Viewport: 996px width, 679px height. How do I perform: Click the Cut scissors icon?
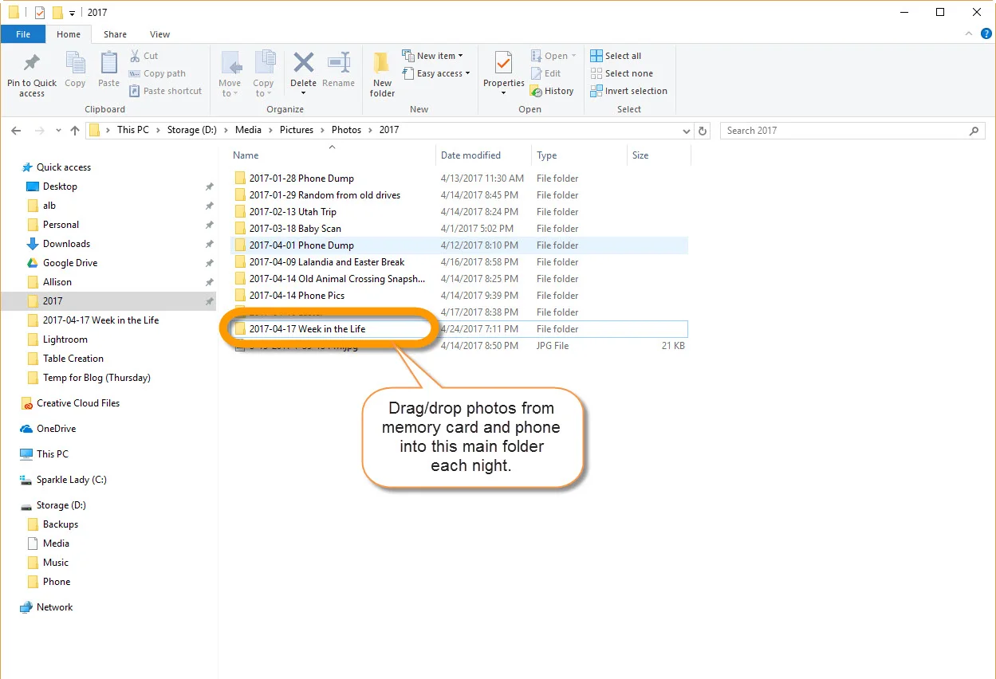click(135, 56)
